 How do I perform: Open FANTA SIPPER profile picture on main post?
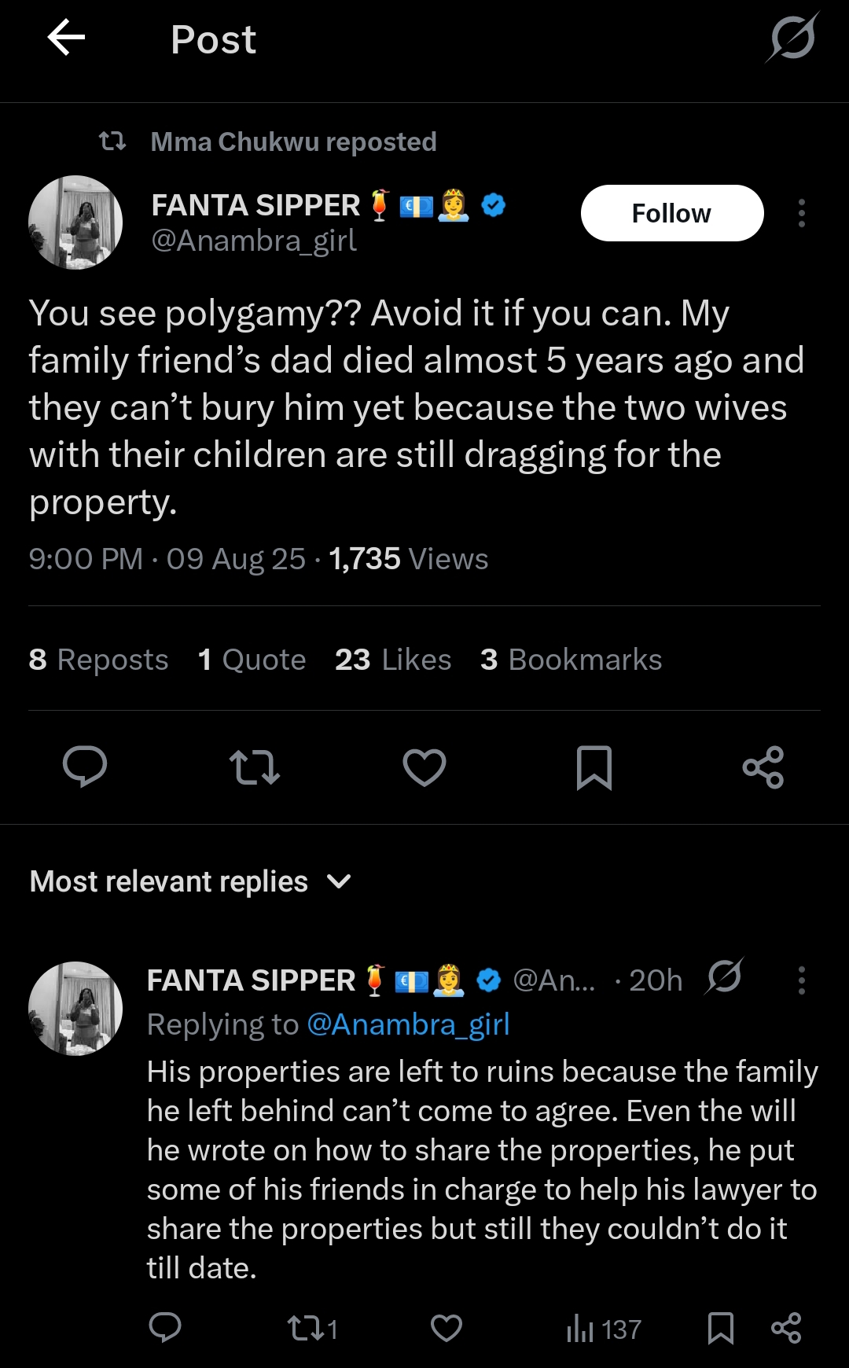[x=75, y=222]
